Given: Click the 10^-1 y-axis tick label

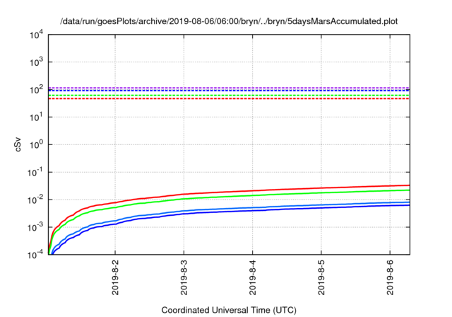Looking at the screenshot, I should (x=36, y=172).
